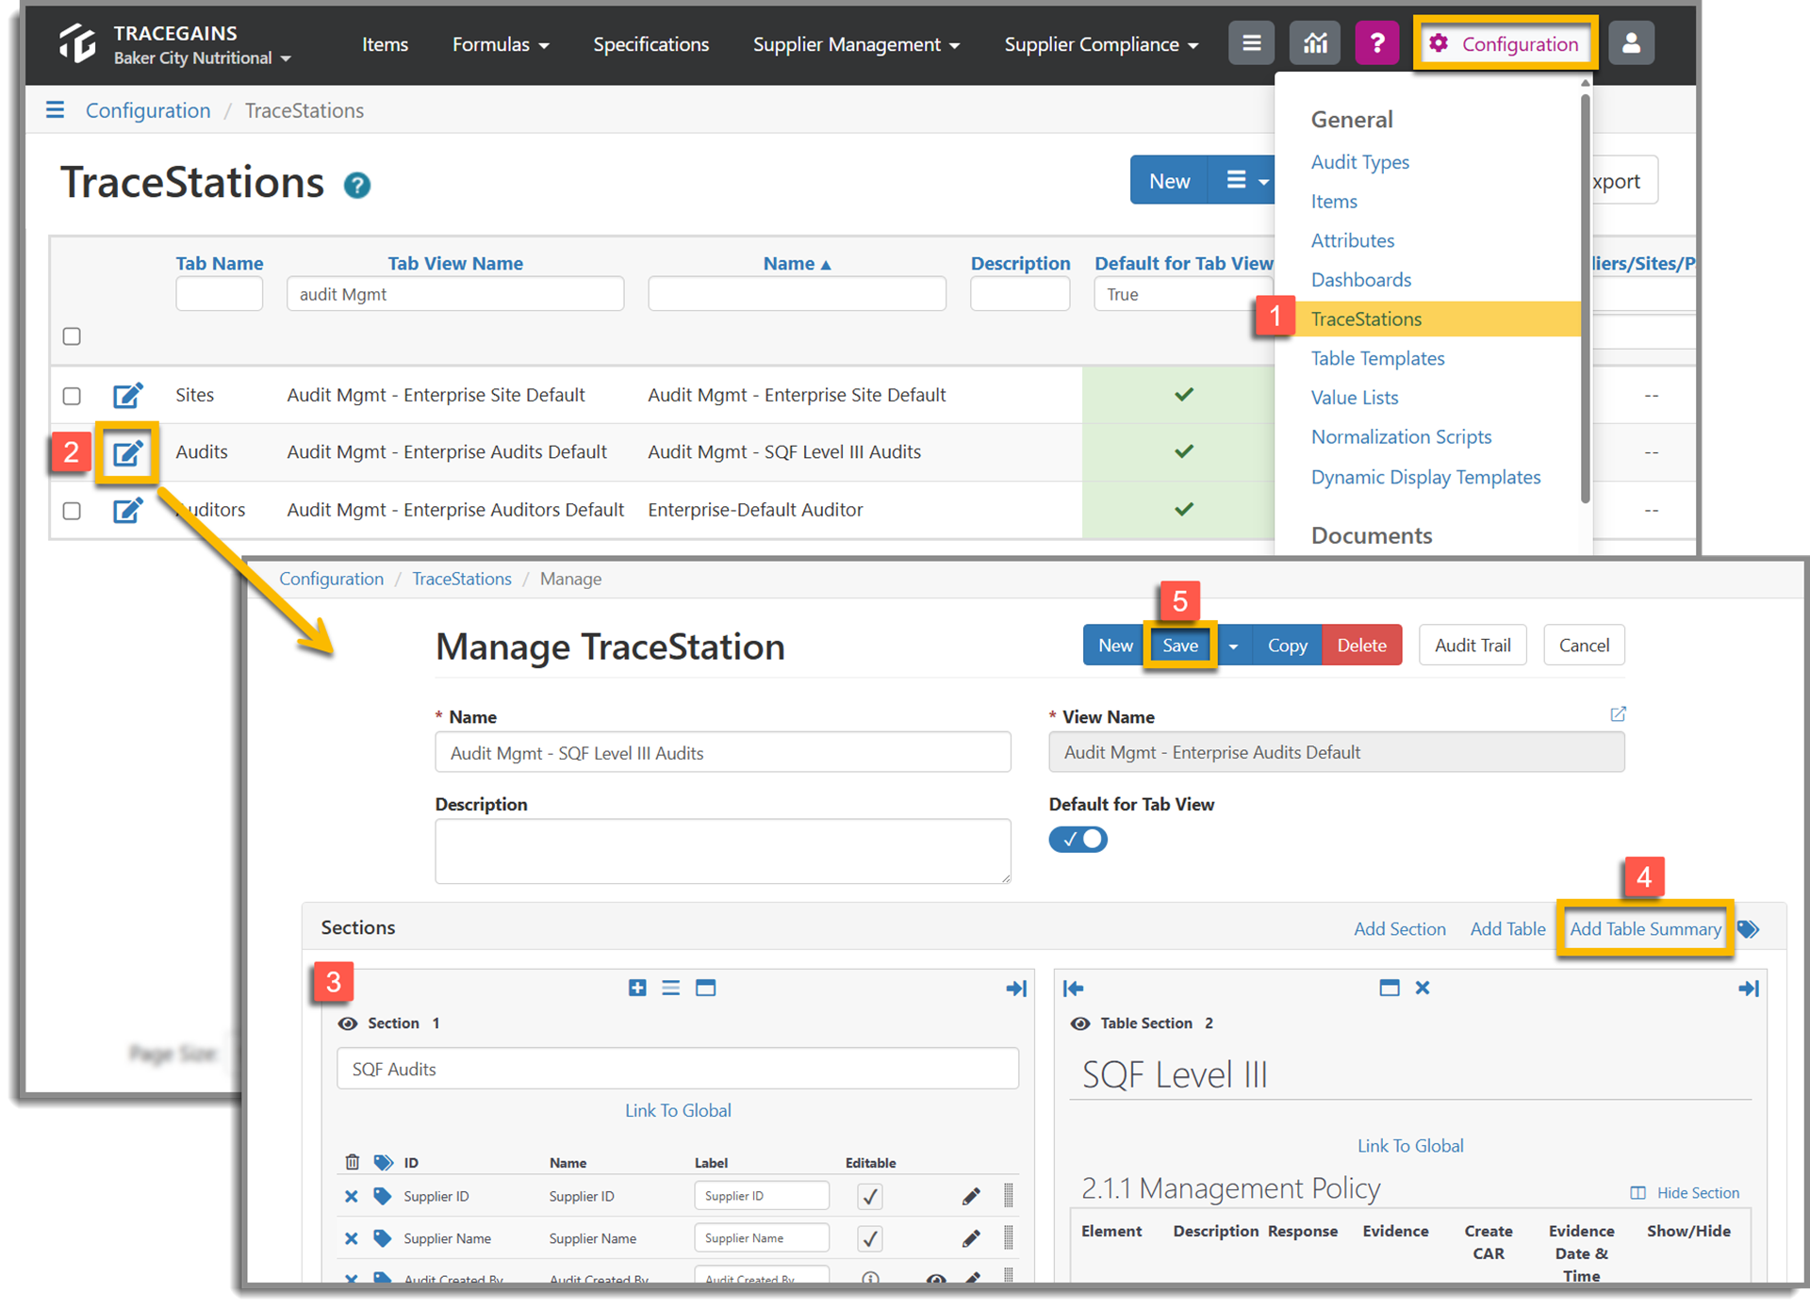Open the View Name external link icon
Viewport: 1810px width, 1309px height.
pyautogui.click(x=1618, y=714)
